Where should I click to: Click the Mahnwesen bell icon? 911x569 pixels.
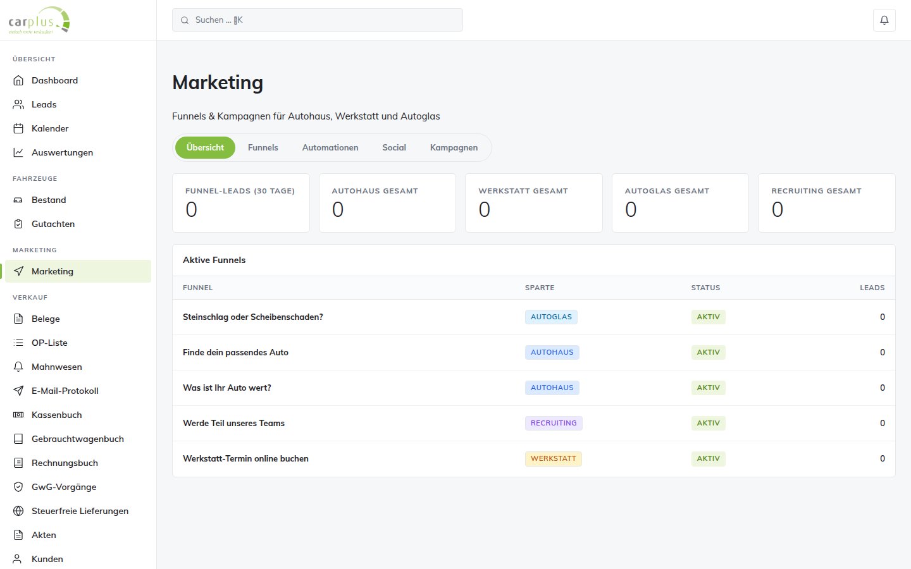[18, 367]
